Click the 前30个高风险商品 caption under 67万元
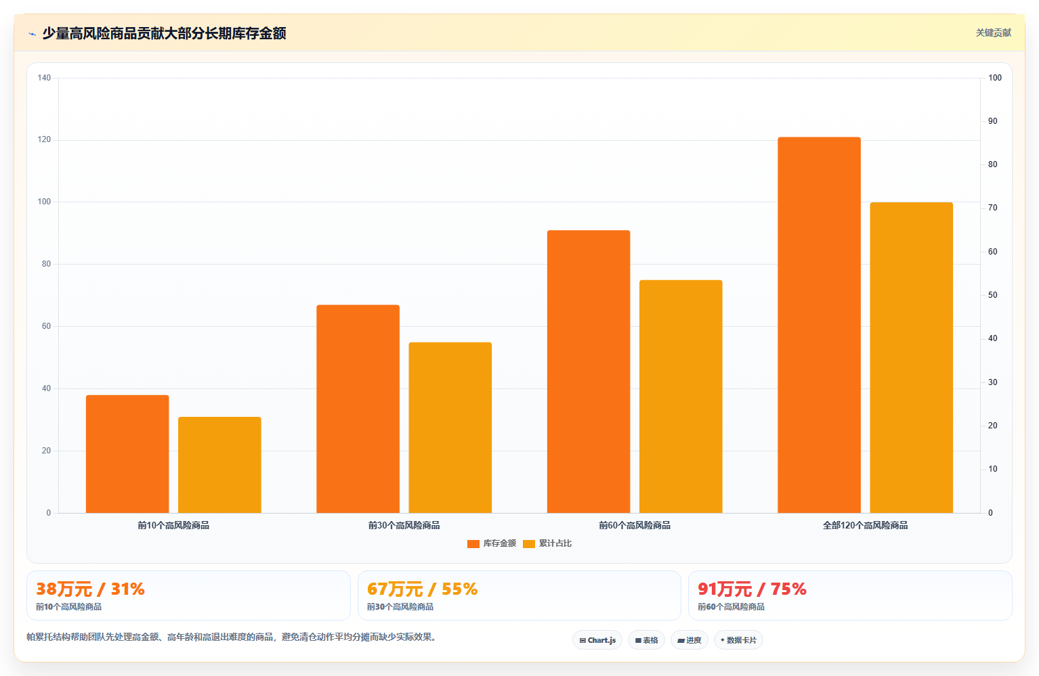This screenshot has width=1039, height=676. [400, 607]
